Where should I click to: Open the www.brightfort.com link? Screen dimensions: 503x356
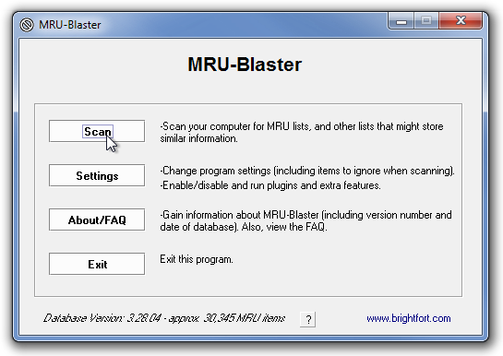coord(409,318)
